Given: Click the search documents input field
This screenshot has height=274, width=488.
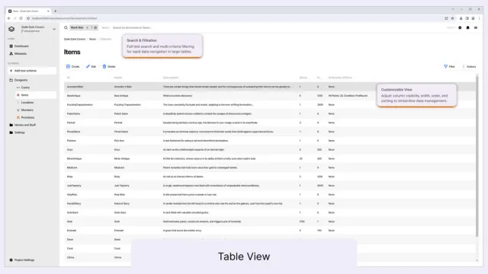Looking at the screenshot, I should 133,27.
